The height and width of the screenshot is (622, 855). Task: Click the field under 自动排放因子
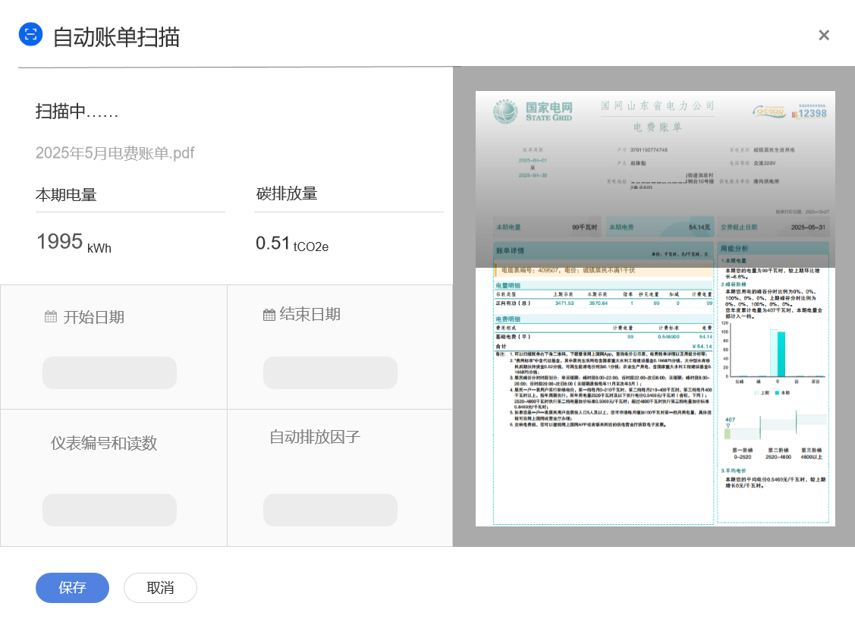pyautogui.click(x=330, y=510)
